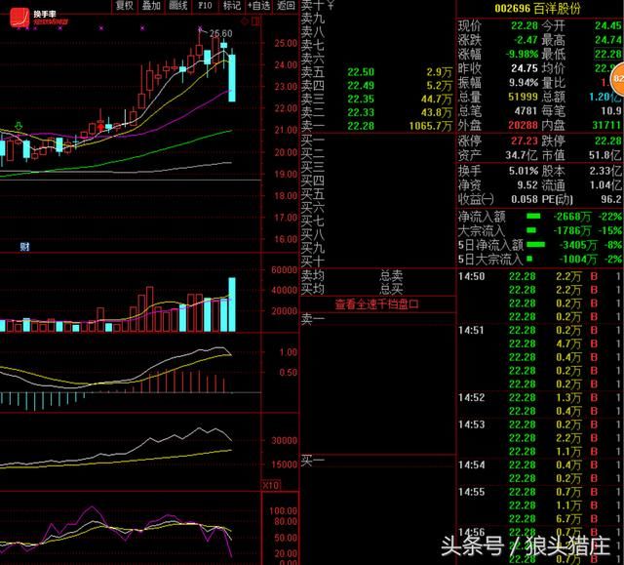Image resolution: width=624 pixels, height=565 pixels.
Task: Click the 返回 back button
Action: (286, 6)
